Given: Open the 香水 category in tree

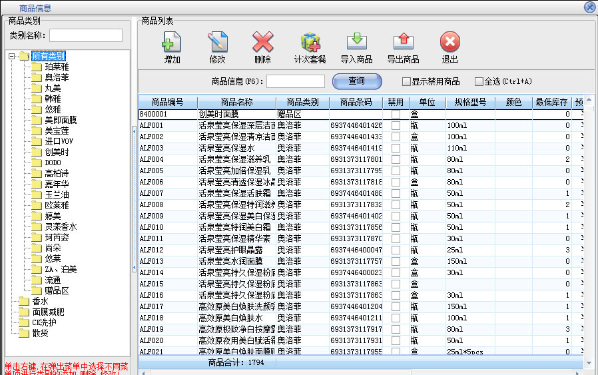Looking at the screenshot, I should point(40,301).
